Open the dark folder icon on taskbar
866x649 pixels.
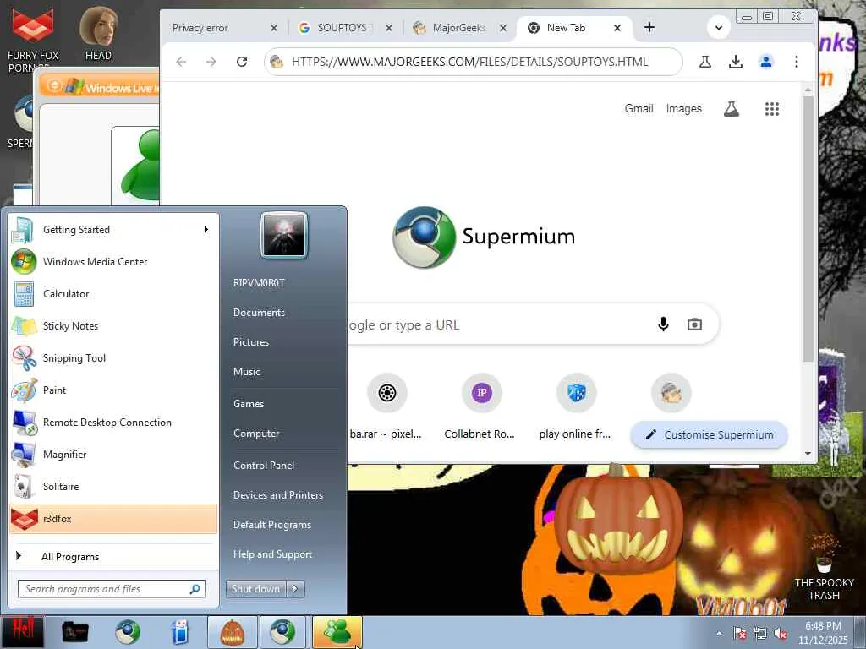[x=75, y=632]
